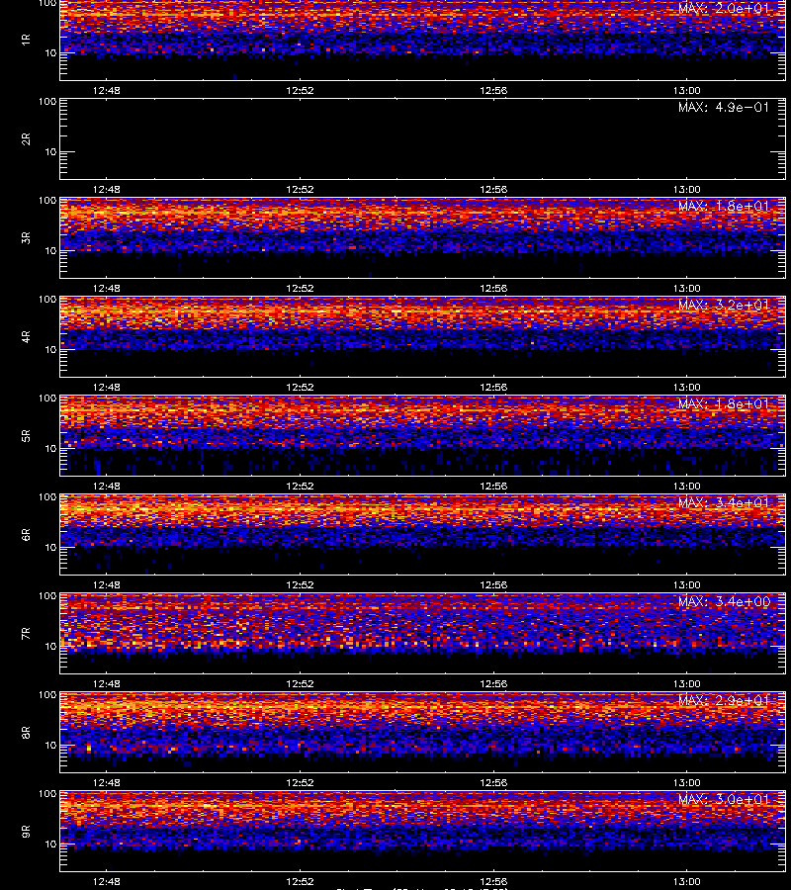This screenshot has width=791, height=890.
Task: Select the 'MAX: 4.9e-01' annotation
Action: click(x=724, y=107)
